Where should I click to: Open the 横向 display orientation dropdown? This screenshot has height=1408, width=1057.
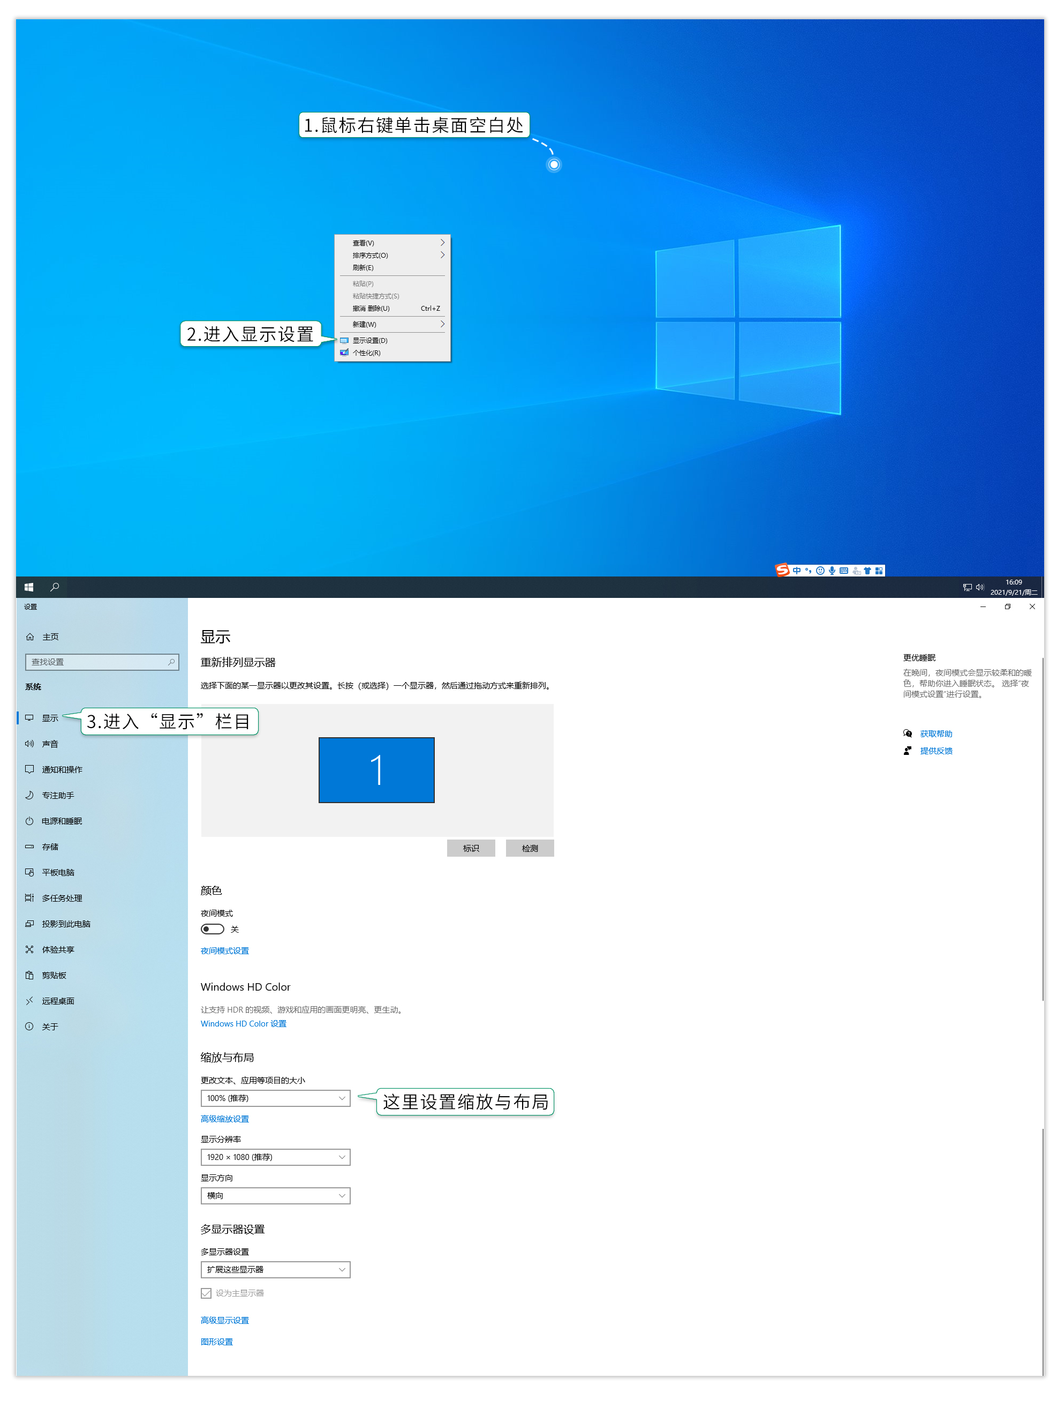275,1195
